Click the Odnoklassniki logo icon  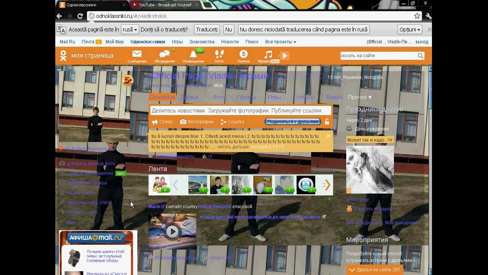(63, 55)
